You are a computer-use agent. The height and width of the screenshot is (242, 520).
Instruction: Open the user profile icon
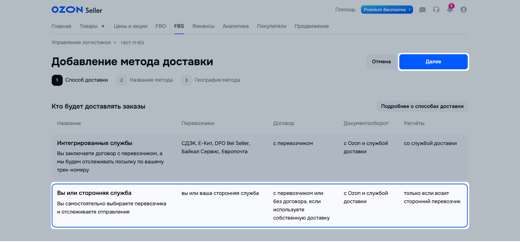coord(463,10)
